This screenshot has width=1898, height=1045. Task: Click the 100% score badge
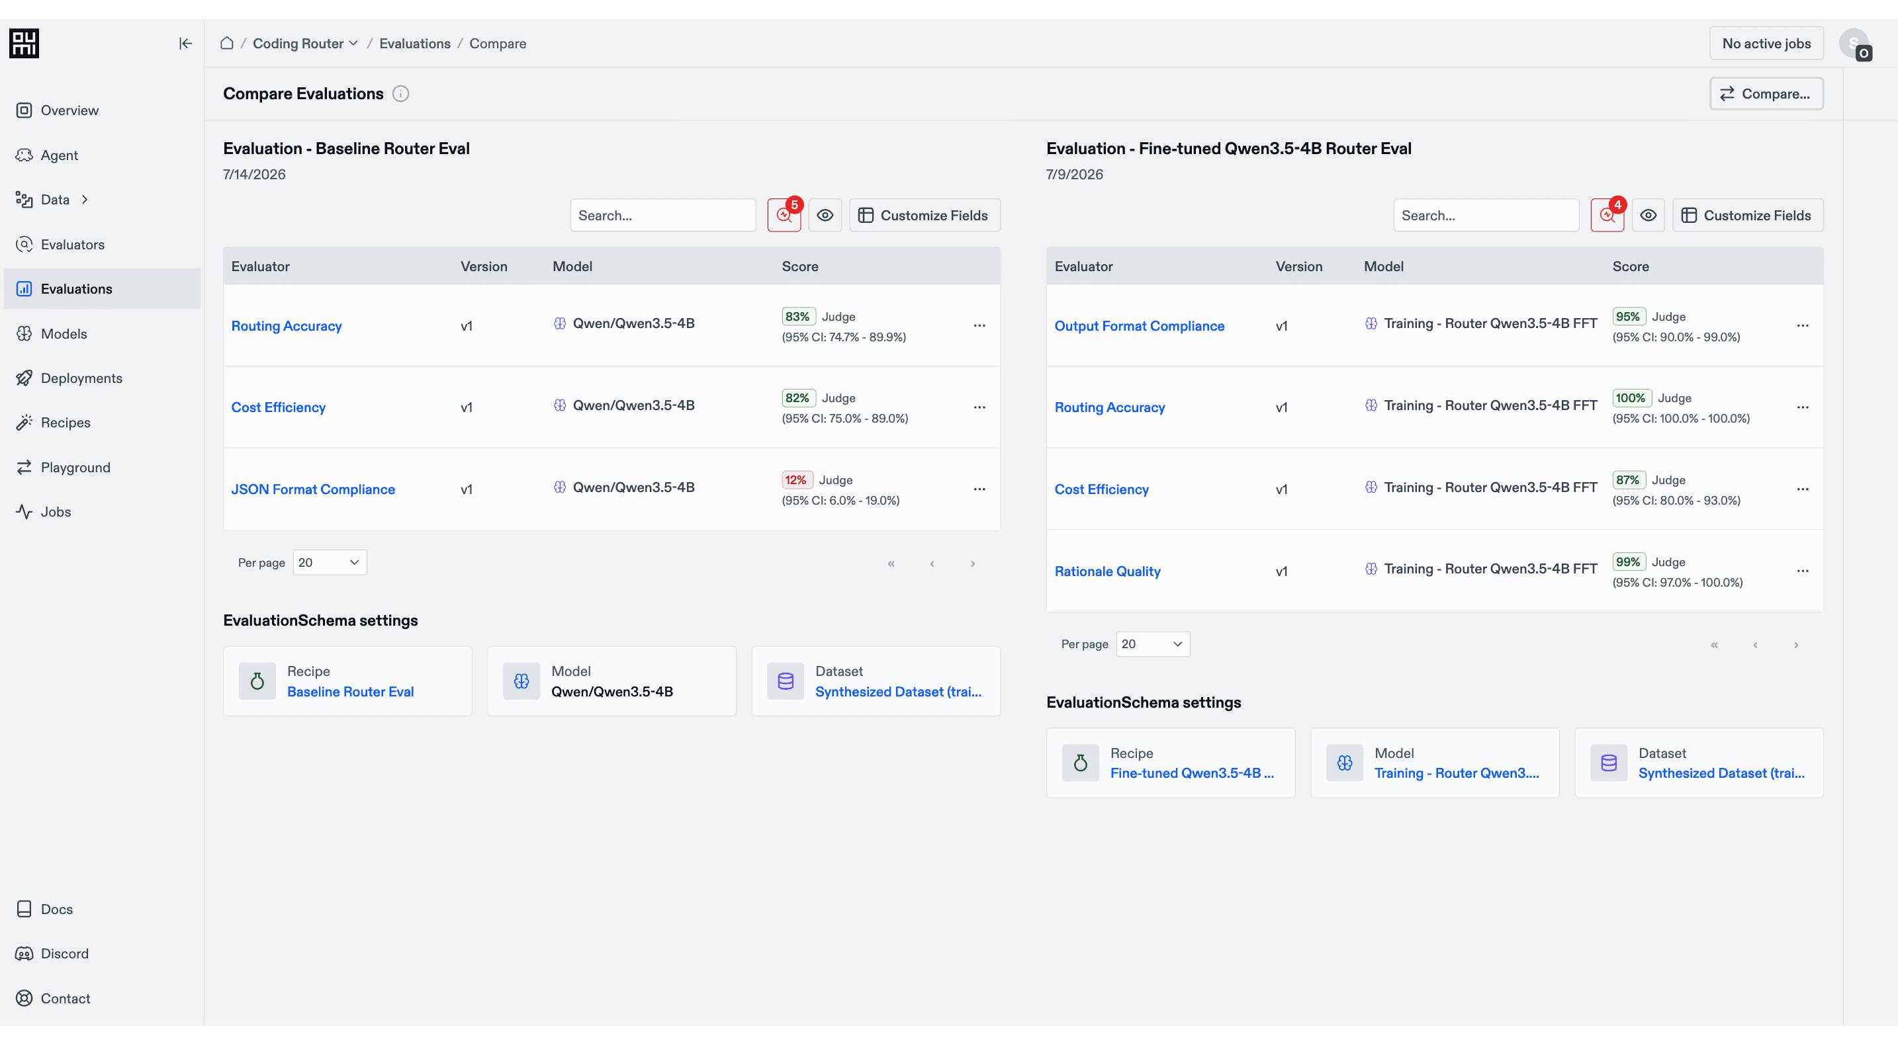click(1631, 397)
